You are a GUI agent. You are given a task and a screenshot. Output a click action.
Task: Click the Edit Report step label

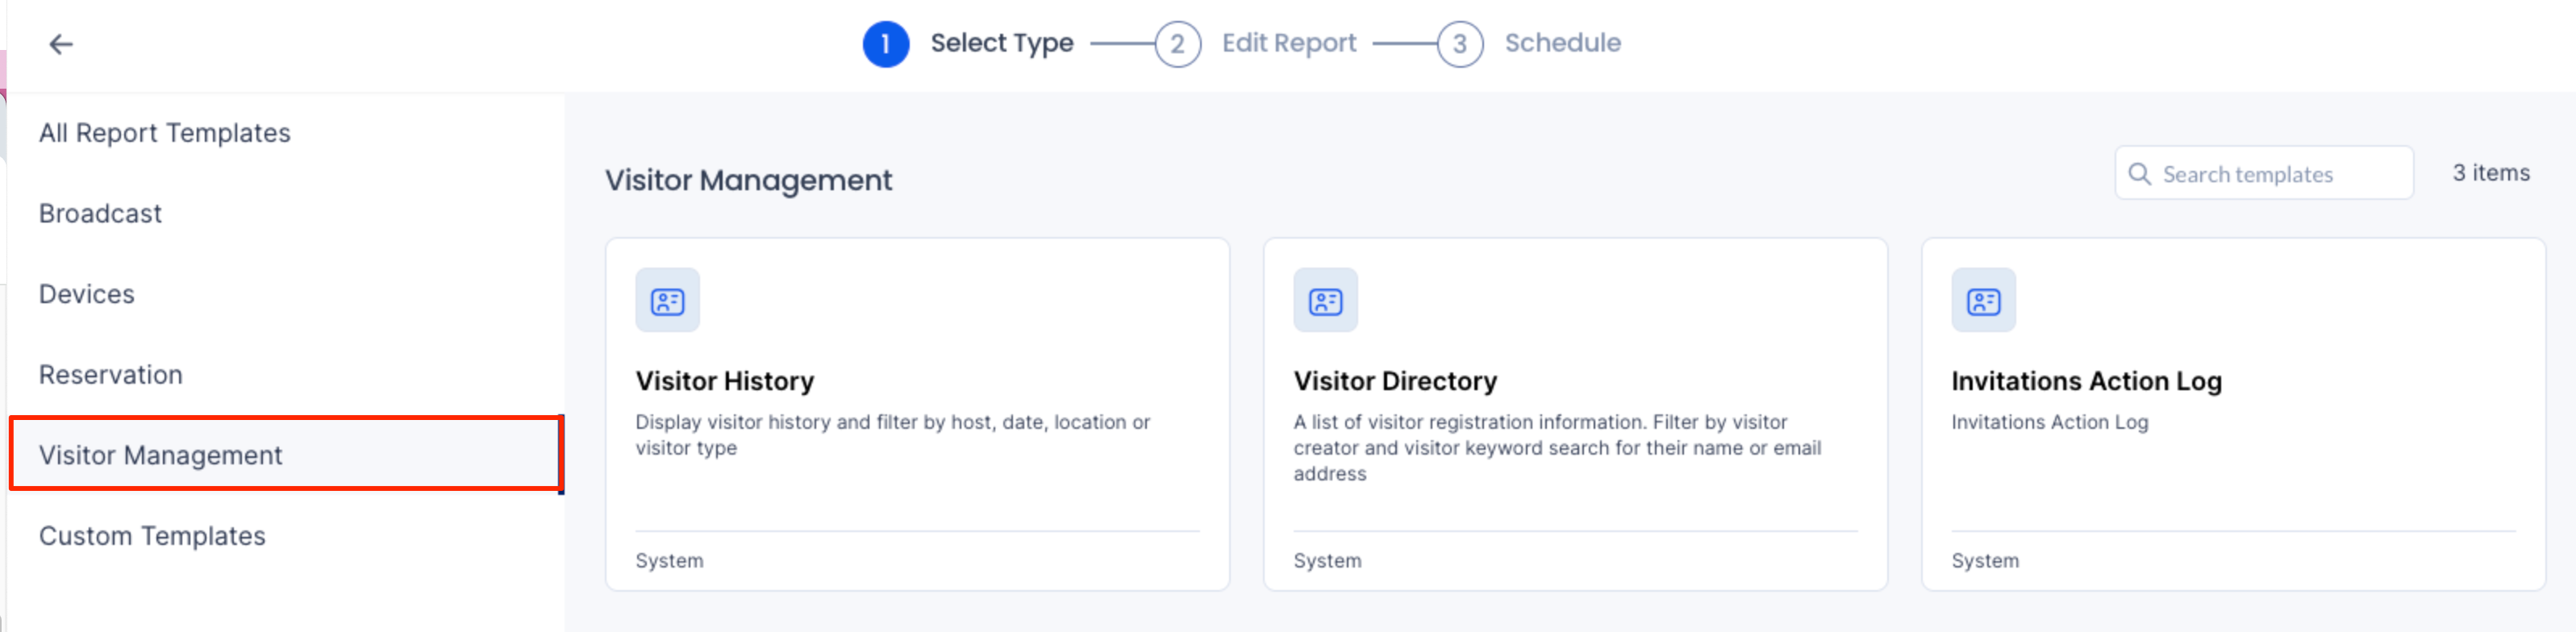tap(1288, 43)
